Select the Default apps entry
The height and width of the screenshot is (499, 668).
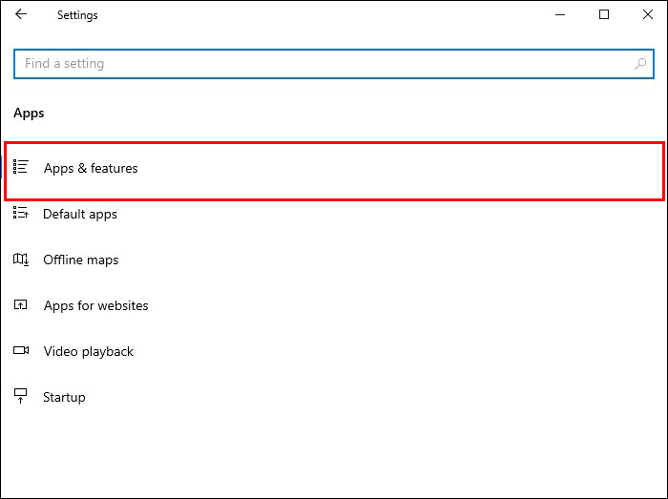80,214
